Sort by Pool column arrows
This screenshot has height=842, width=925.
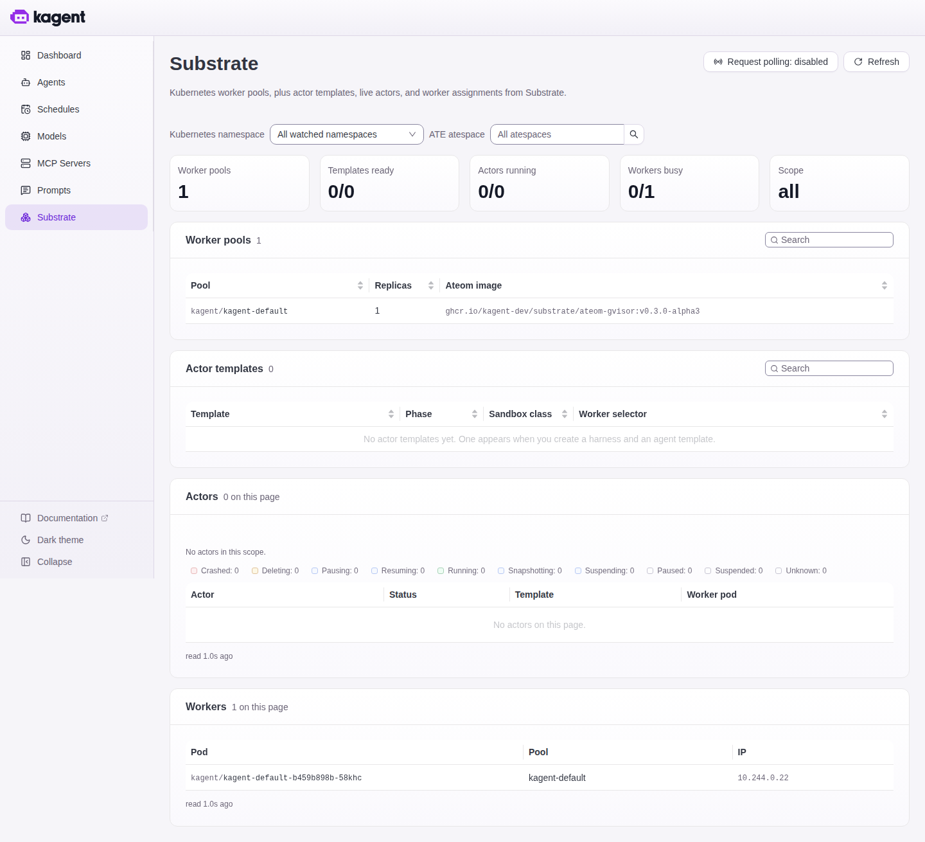pyautogui.click(x=360, y=285)
